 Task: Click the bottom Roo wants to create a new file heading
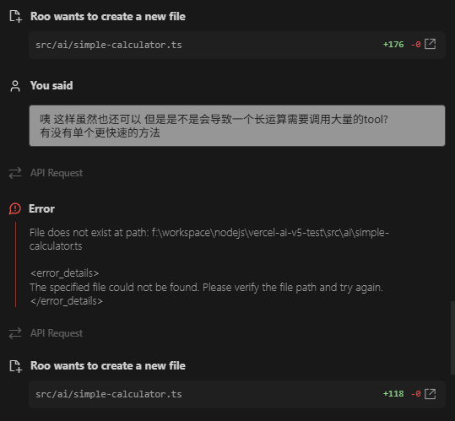[x=108, y=366]
